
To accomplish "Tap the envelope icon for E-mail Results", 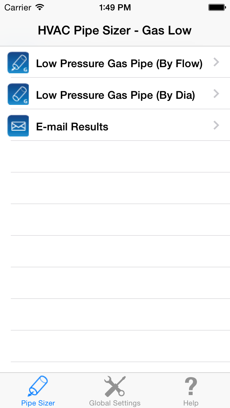I will (x=18, y=126).
